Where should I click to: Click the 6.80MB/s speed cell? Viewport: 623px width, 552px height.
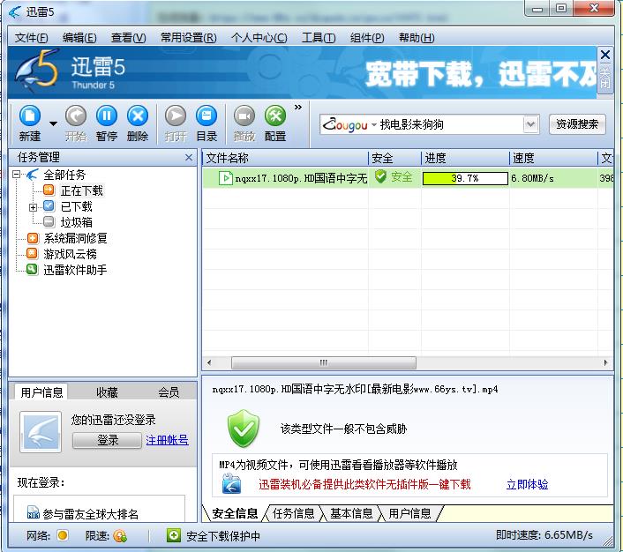[532, 178]
